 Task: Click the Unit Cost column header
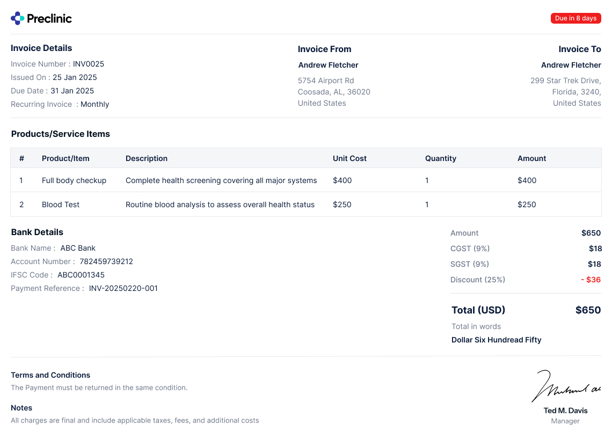(349, 158)
